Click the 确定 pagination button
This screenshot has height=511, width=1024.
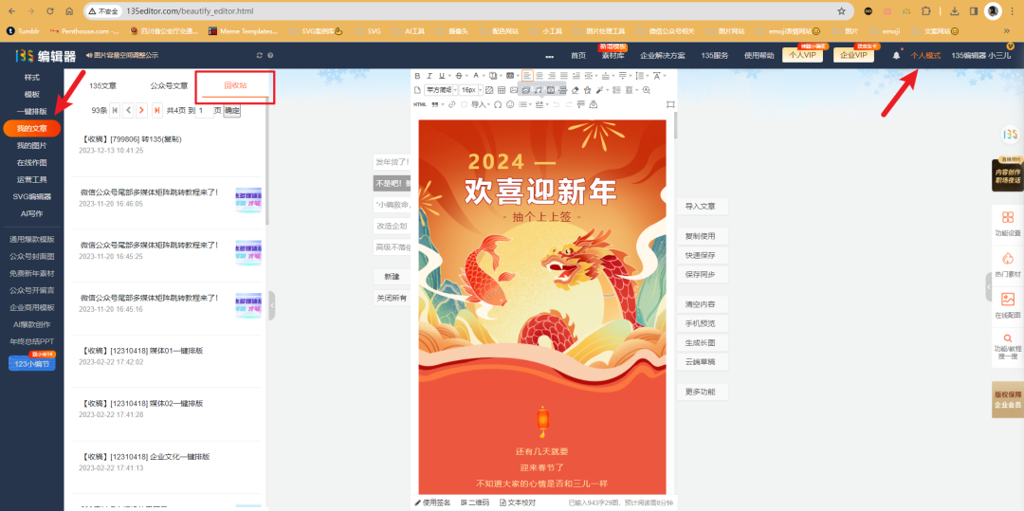(232, 110)
